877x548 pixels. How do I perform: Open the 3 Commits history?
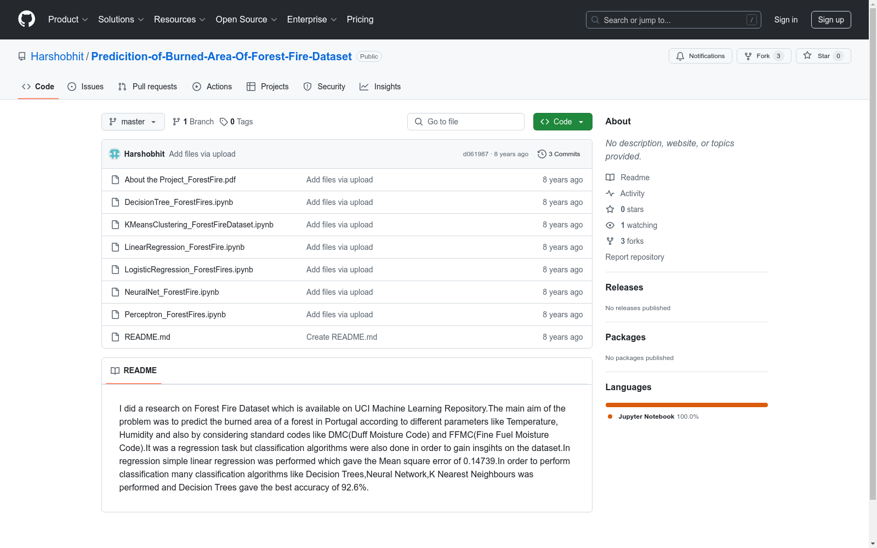click(x=559, y=154)
